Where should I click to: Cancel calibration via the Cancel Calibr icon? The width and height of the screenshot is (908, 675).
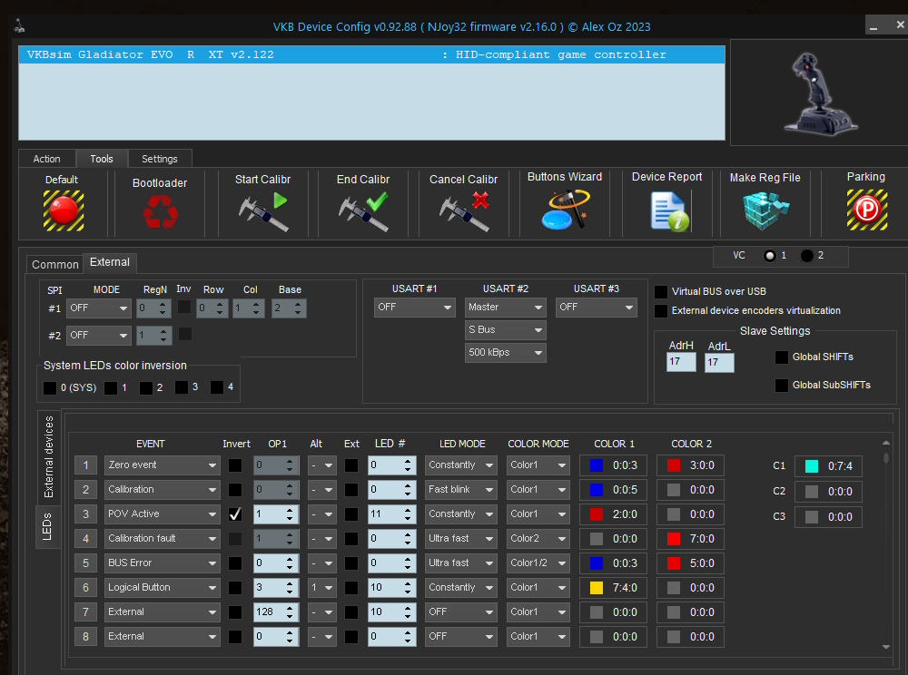(463, 210)
